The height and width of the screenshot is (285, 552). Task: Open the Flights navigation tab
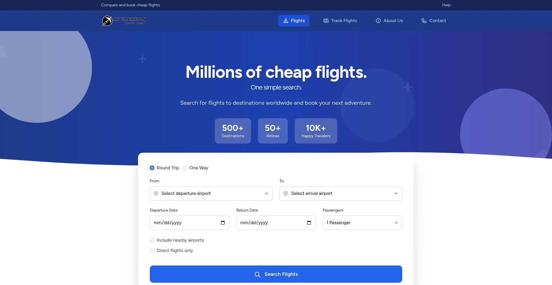pos(294,21)
